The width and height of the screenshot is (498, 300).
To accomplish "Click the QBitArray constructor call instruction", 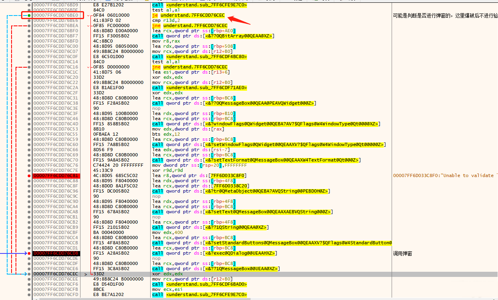I will pos(213,36).
